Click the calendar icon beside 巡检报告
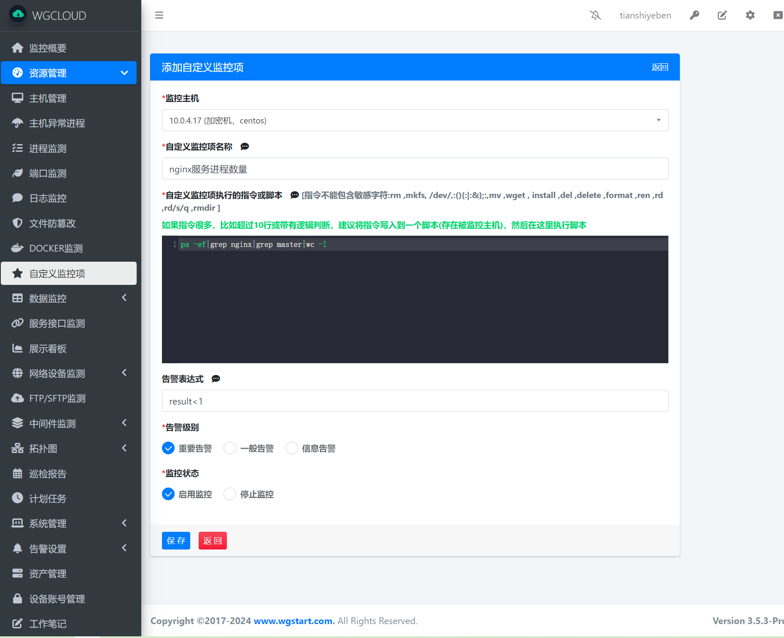Viewport: 784px width, 638px height. pyautogui.click(x=17, y=473)
